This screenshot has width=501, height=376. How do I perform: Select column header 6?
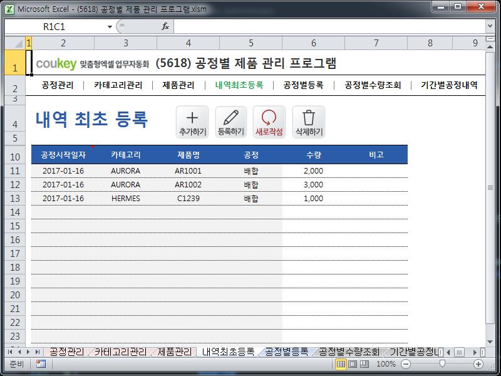[314, 43]
